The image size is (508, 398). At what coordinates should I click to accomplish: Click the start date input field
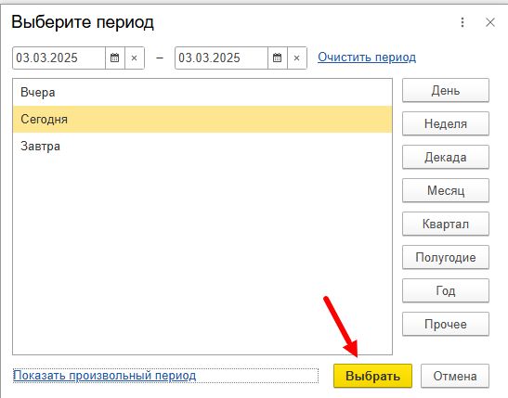(x=59, y=58)
